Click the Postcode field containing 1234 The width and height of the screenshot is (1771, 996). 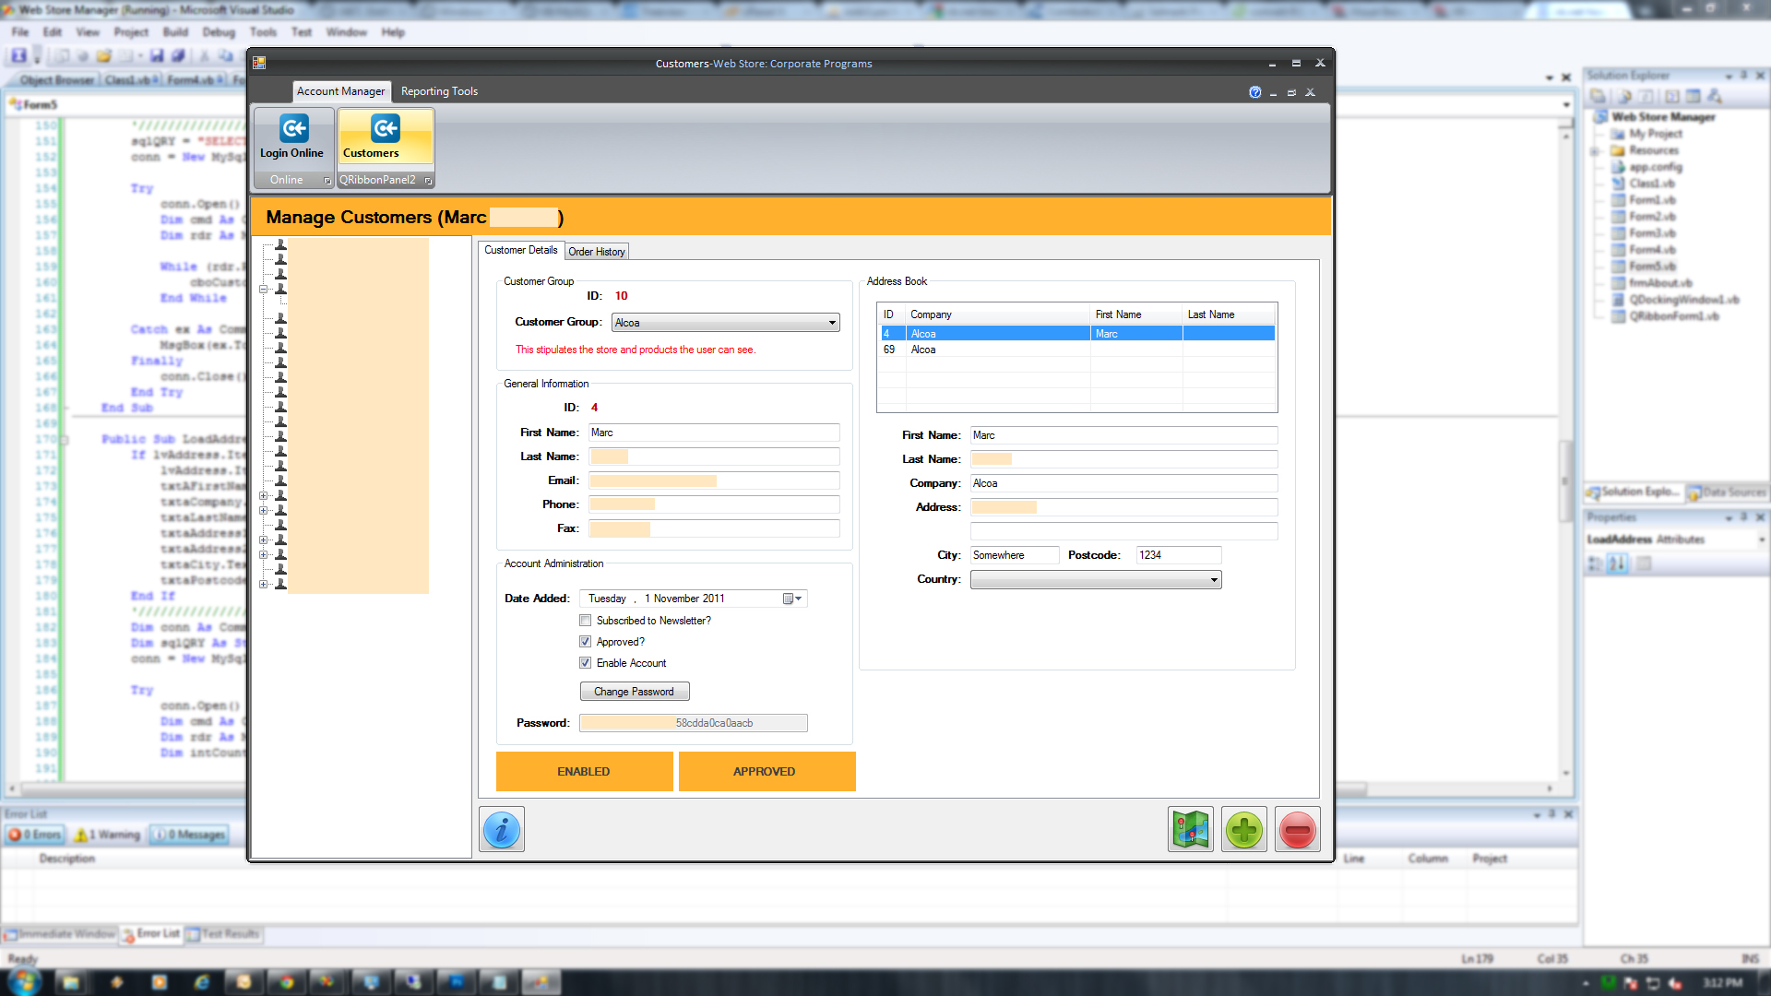[1179, 555]
